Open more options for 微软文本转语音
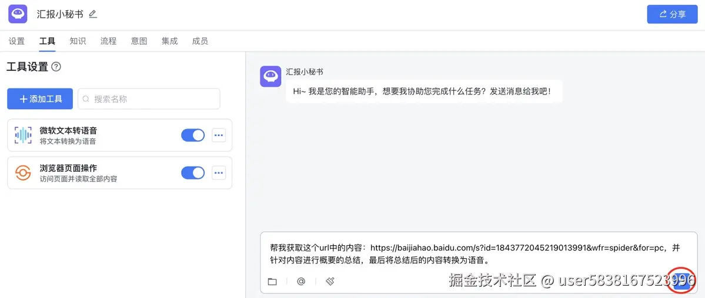This screenshot has width=705, height=298. point(219,135)
